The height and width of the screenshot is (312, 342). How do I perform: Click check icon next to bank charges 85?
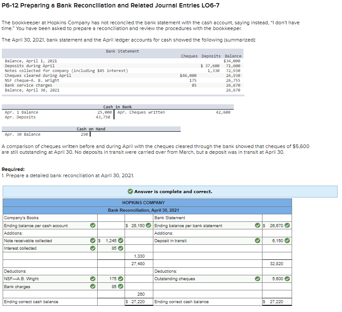coord(120,286)
